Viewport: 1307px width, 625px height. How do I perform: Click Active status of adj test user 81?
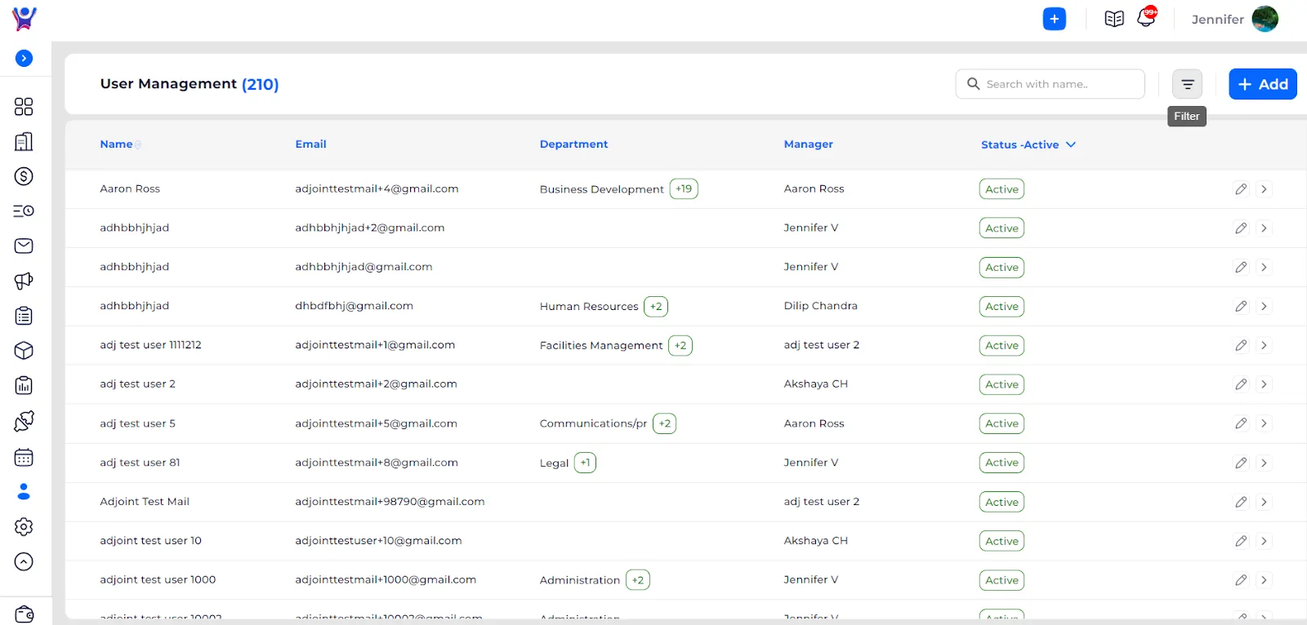[x=1001, y=463]
